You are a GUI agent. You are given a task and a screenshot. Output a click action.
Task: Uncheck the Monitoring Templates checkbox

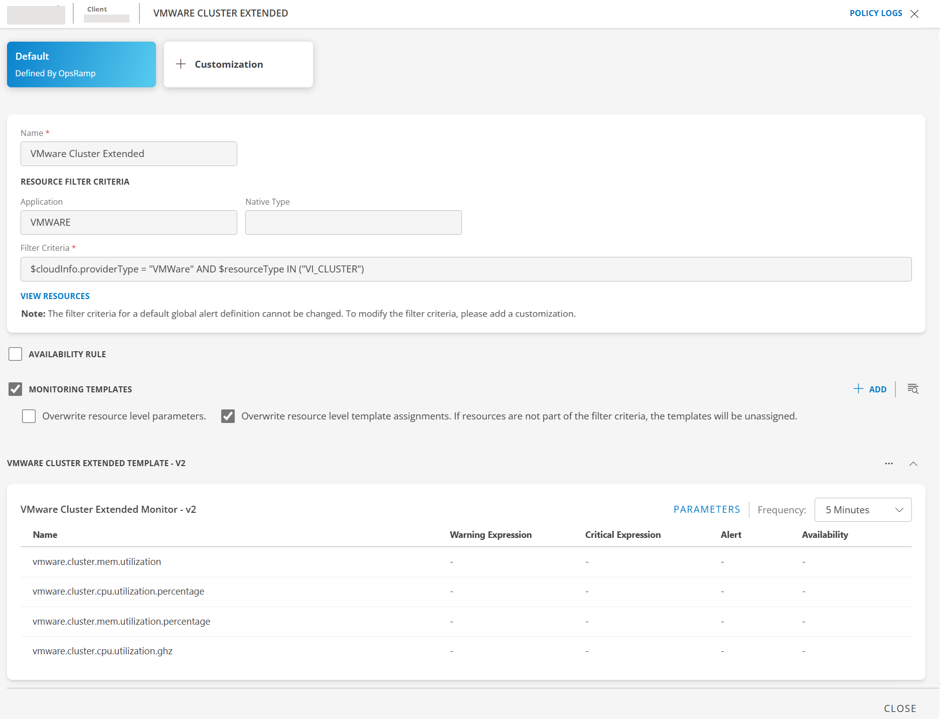[16, 389]
